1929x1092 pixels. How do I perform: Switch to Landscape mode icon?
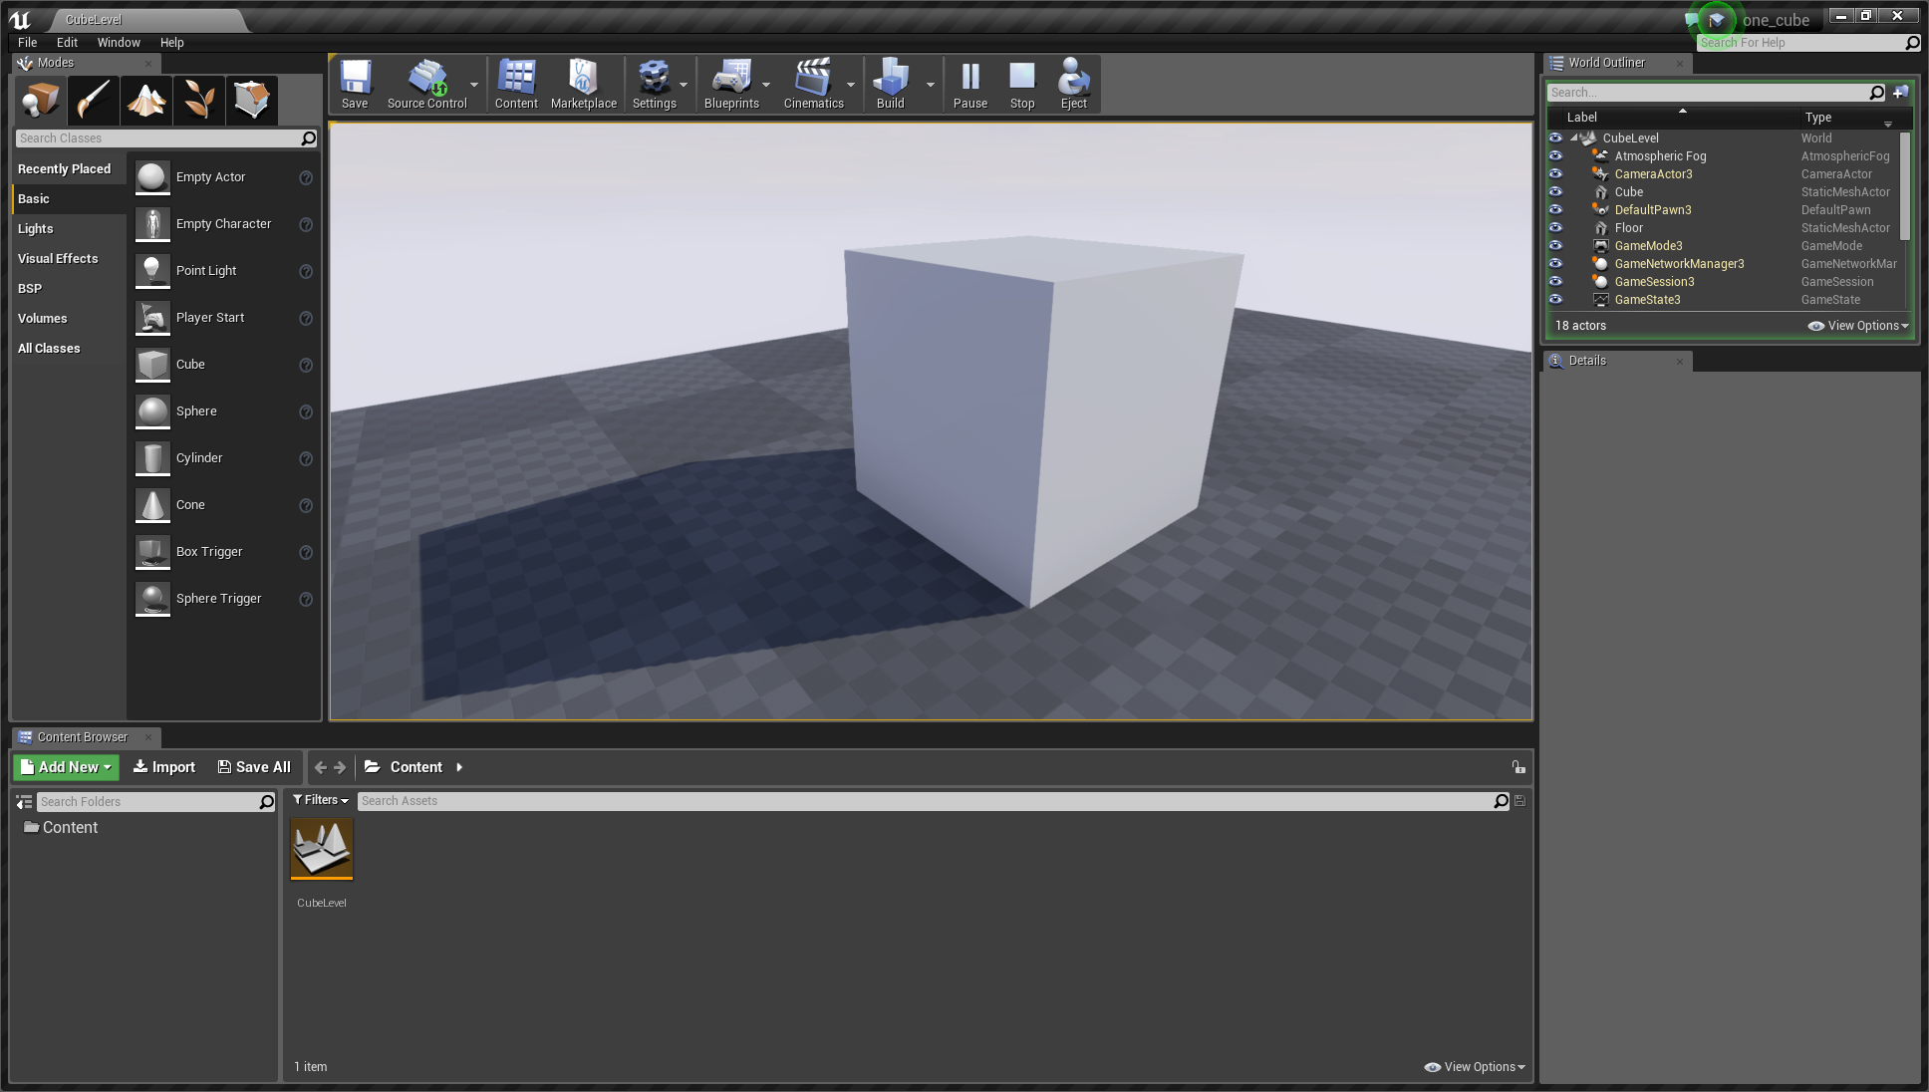click(146, 100)
